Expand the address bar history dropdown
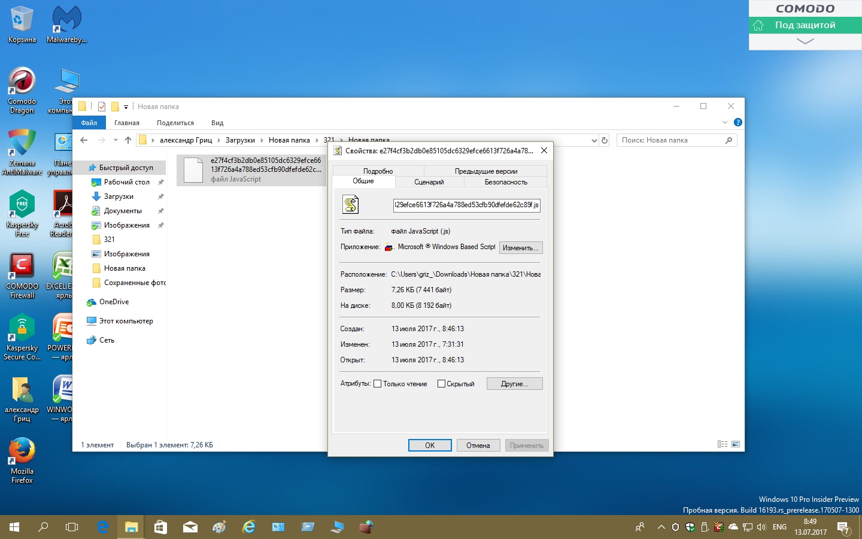The height and width of the screenshot is (539, 862). point(594,140)
